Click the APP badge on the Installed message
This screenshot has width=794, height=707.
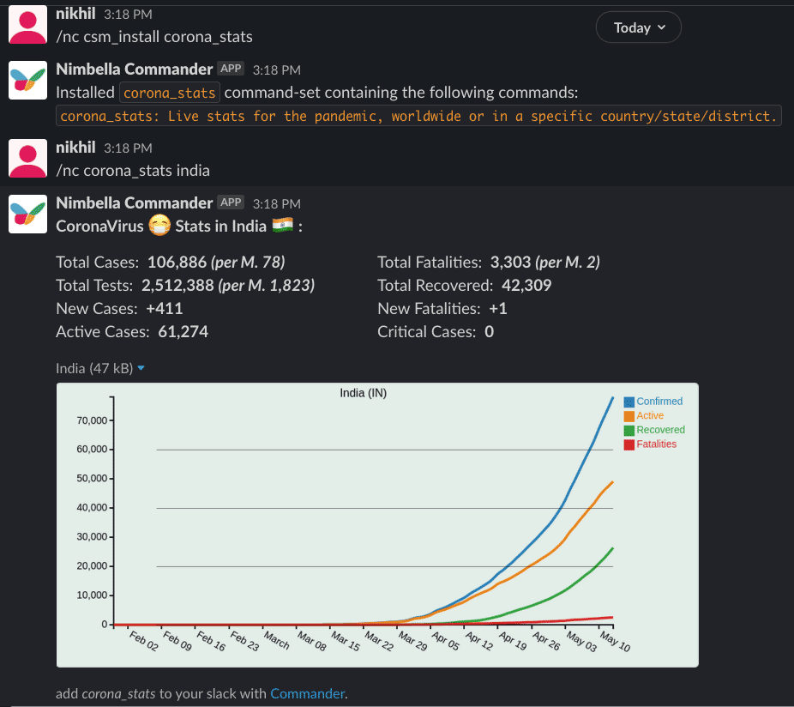point(231,69)
